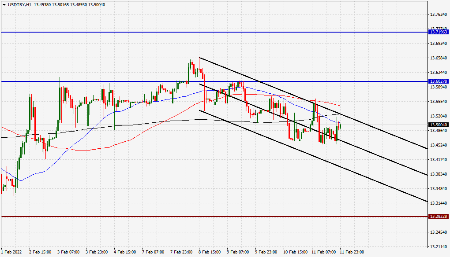
Task: Open the chart menu triangle beside USDTRY,H1
Action: 4,5
